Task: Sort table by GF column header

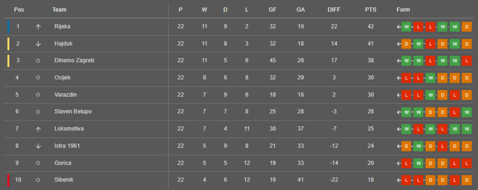Action: coord(272,10)
